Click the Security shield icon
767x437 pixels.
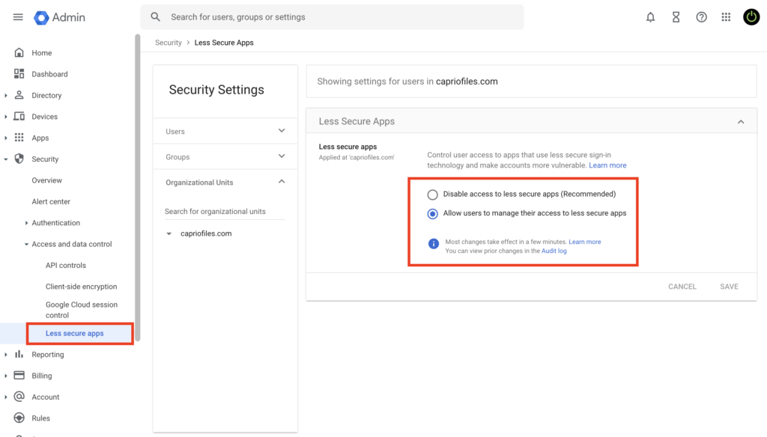click(19, 159)
